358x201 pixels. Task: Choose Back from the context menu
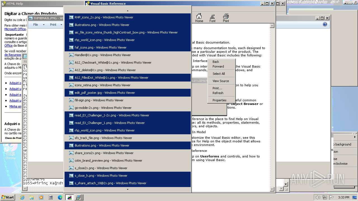click(221, 62)
